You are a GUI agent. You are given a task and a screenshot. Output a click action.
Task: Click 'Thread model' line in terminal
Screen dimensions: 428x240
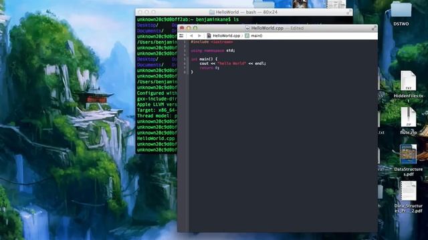(x=157, y=116)
